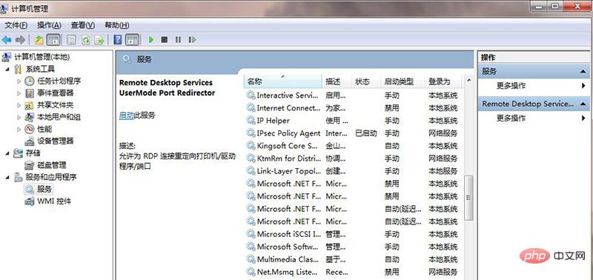Viewport: 593px width, 280px height.
Task: Click the 启动 link to start service
Action: click(x=126, y=116)
